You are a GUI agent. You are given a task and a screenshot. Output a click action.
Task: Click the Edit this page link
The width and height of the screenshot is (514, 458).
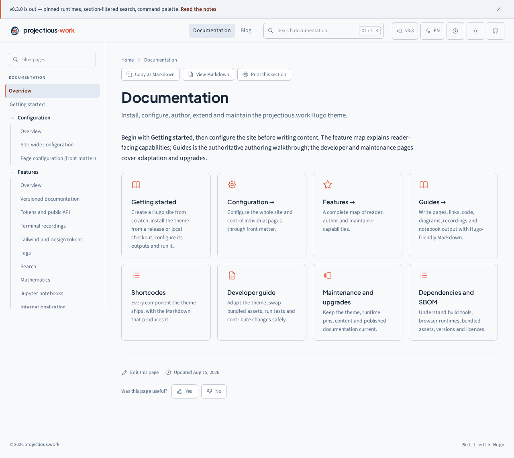[x=140, y=372]
